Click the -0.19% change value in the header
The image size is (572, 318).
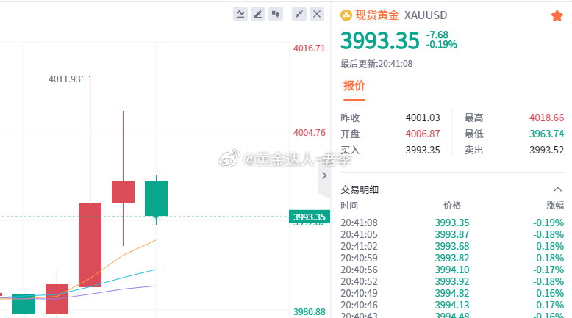click(442, 45)
